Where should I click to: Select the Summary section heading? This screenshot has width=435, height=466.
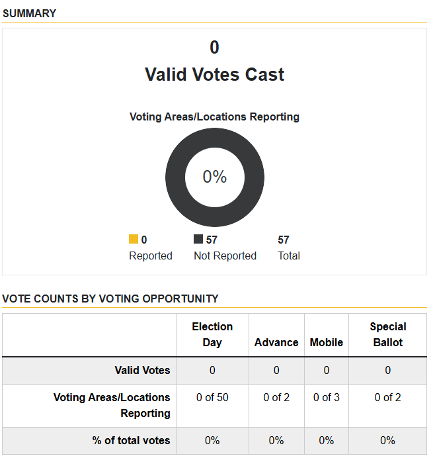click(30, 13)
